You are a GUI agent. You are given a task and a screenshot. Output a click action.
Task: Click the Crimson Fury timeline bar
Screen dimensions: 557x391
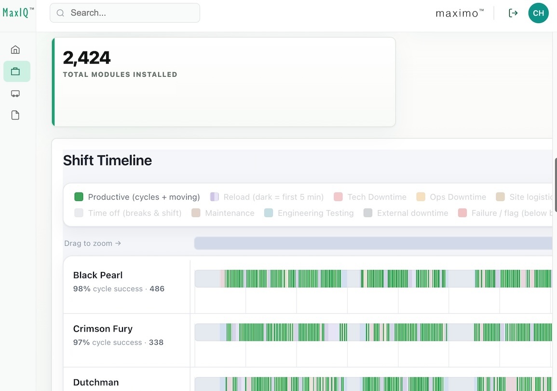(373, 332)
